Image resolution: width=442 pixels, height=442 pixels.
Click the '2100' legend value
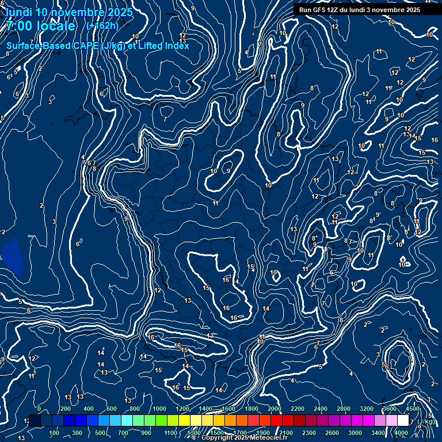click(286, 433)
